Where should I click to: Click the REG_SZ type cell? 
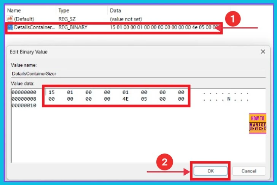click(x=67, y=19)
